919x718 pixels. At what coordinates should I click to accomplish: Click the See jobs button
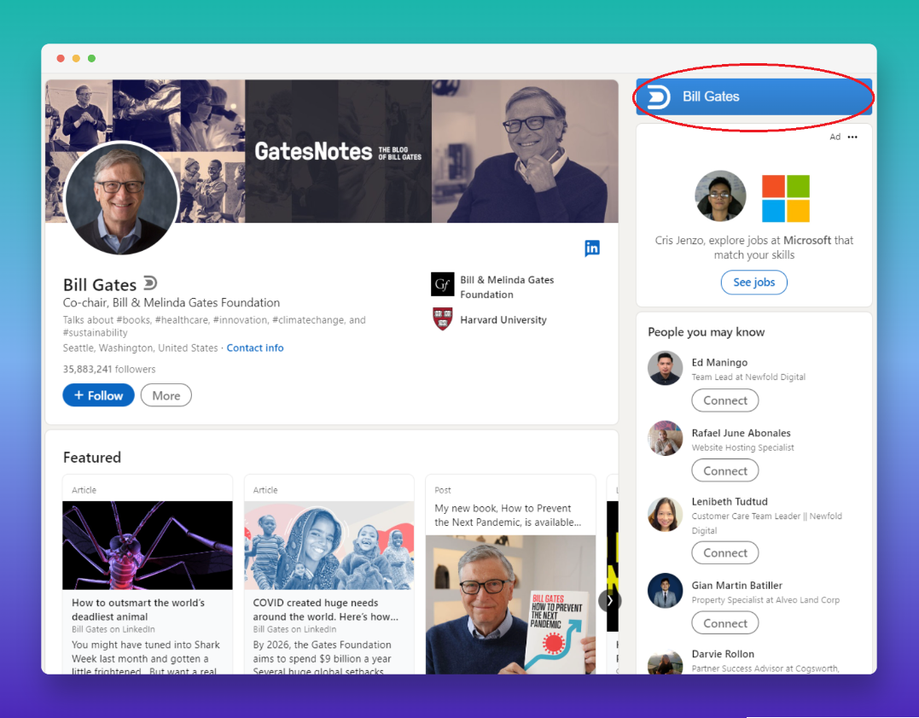tap(753, 282)
